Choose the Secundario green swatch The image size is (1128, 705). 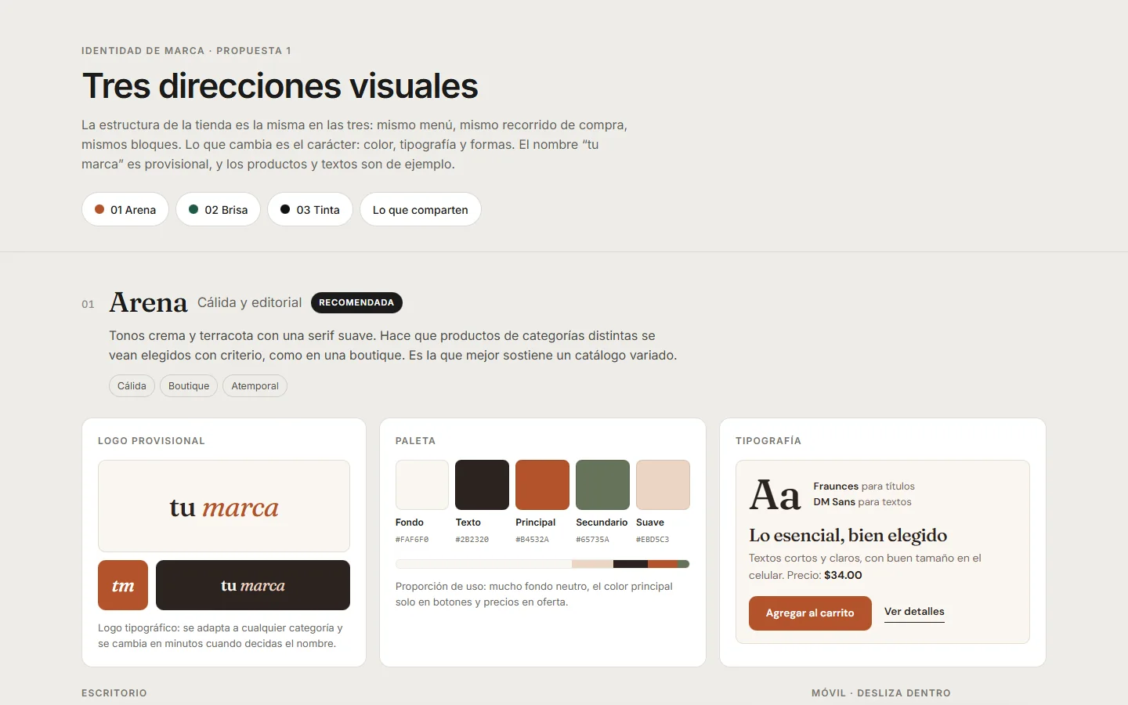[602, 485]
